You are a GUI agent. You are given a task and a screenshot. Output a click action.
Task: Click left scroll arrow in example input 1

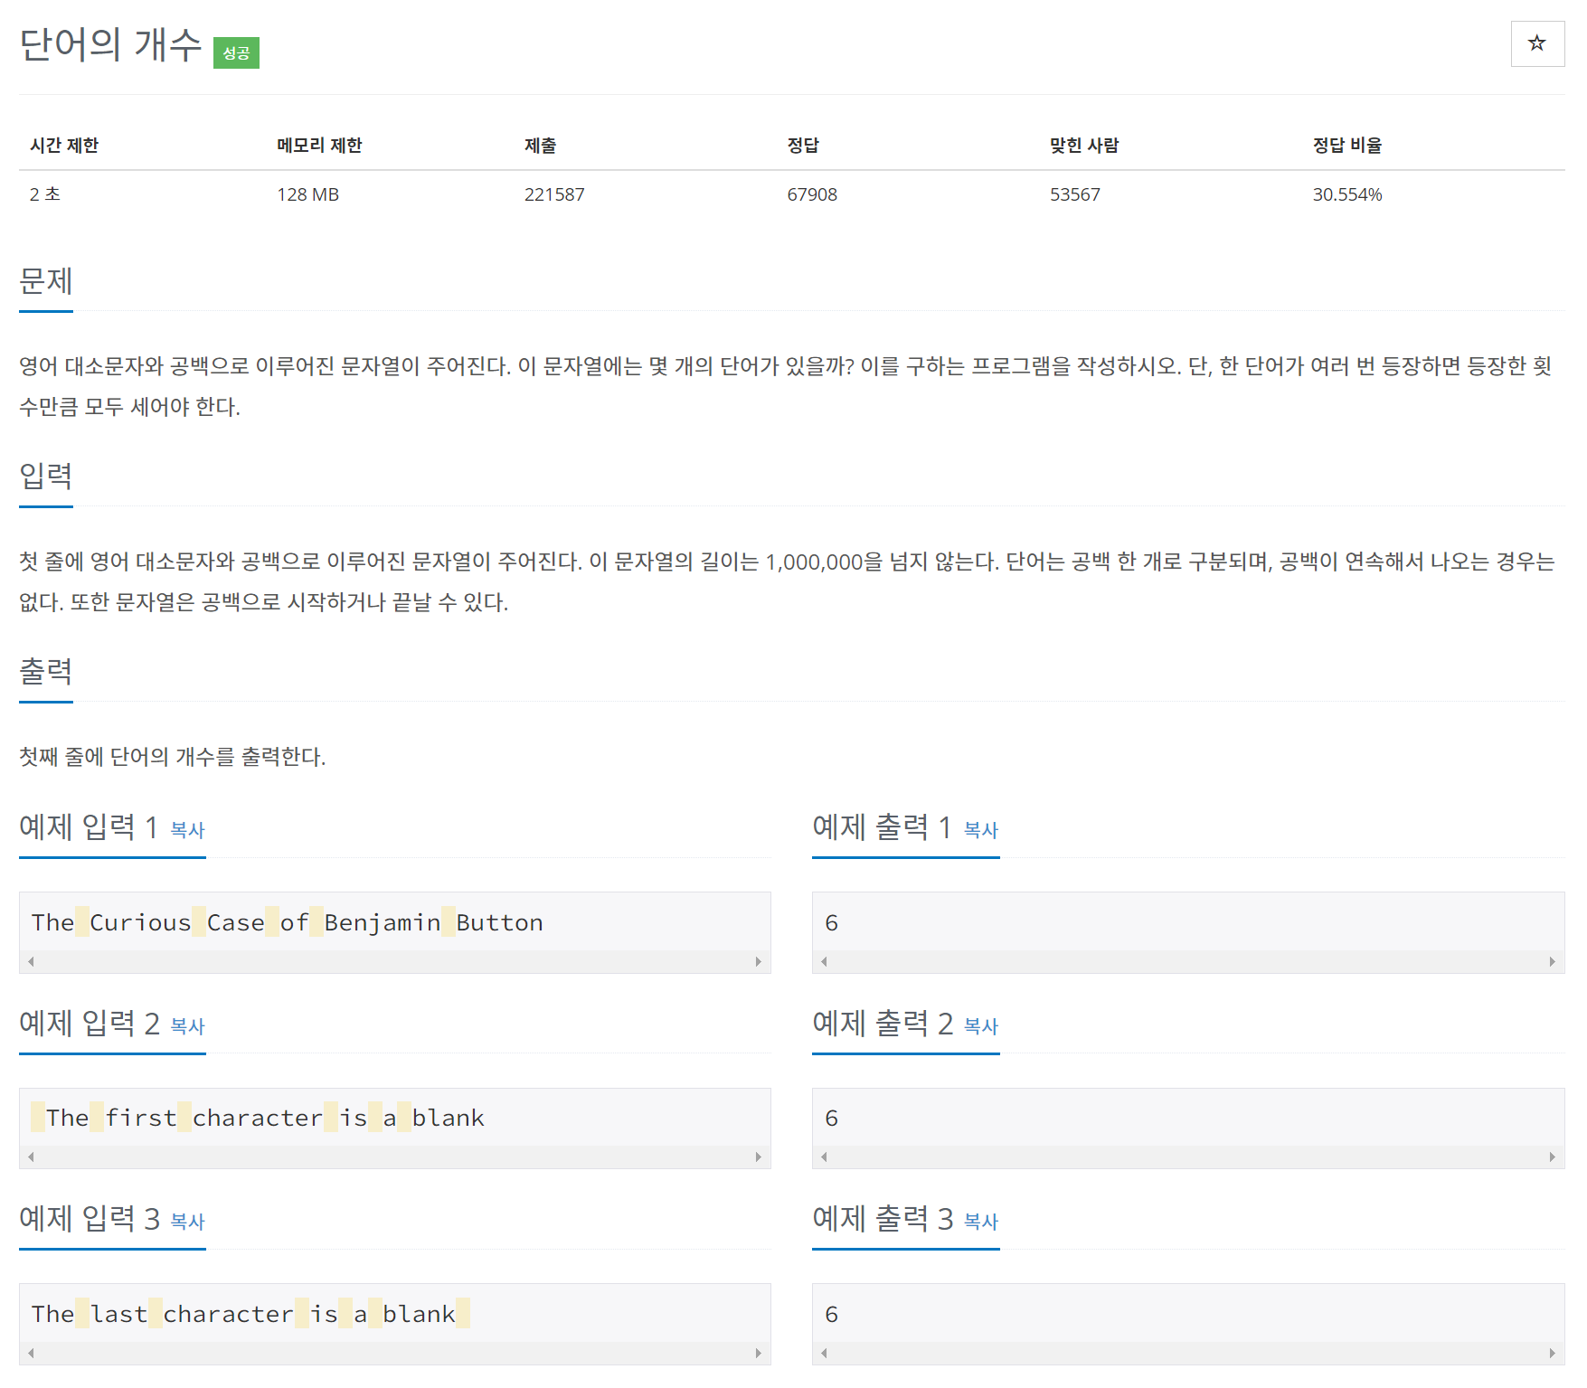point(31,961)
